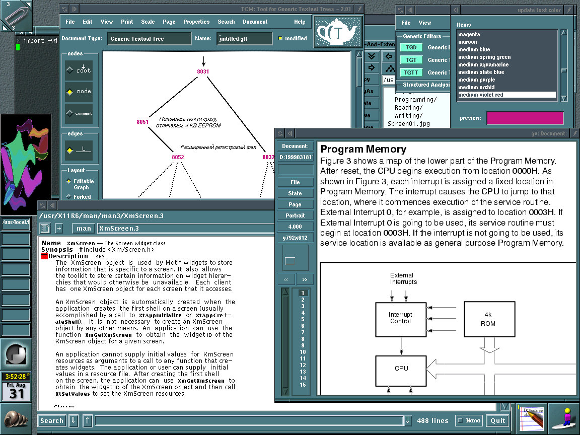Toggle the Mono checkbox in the man viewer
This screenshot has height=435, width=580.
pos(469,420)
